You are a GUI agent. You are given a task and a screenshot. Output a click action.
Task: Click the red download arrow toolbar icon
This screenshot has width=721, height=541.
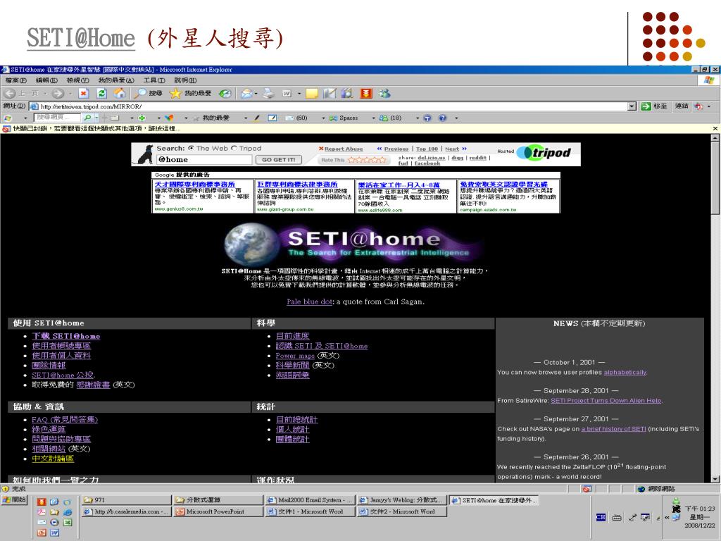click(x=366, y=94)
